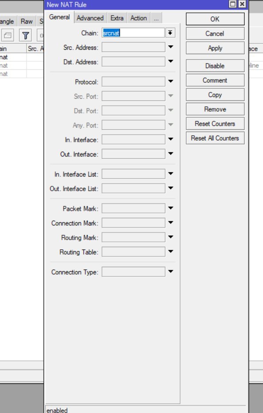
Task: Expand the Src. Address field
Action: pos(170,47)
